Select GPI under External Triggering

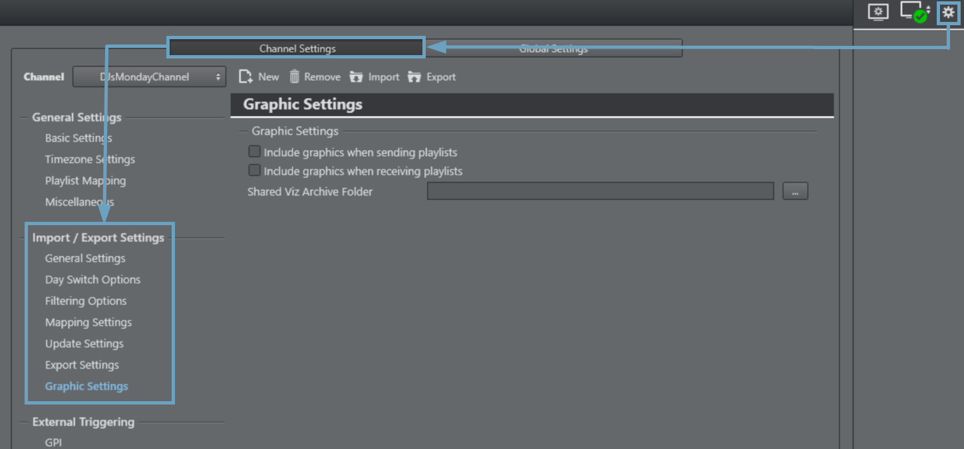click(53, 442)
